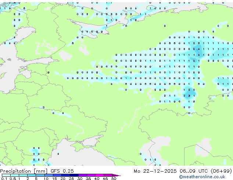The width and height of the screenshot is (233, 180).
Task: Select the 15–20 mm legend color swatch
Action: point(57,175)
